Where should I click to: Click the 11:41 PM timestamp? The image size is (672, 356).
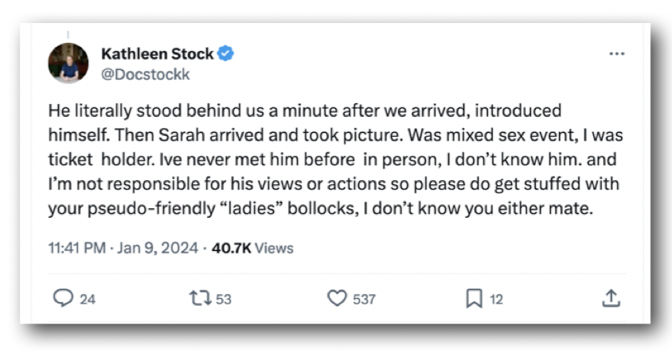coord(76,248)
